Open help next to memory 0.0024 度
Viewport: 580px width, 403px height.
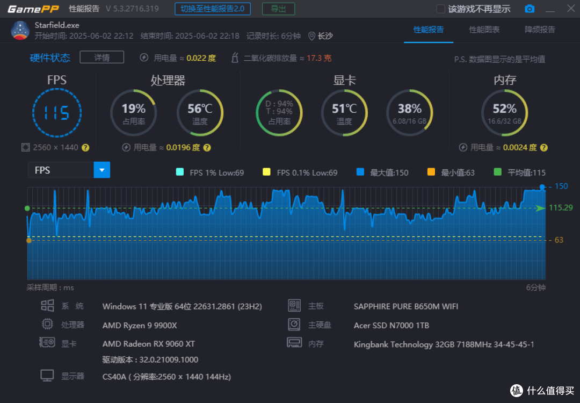(543, 148)
